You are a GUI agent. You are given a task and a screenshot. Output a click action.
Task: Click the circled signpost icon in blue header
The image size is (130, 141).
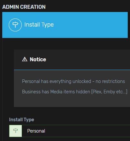tap(15, 25)
